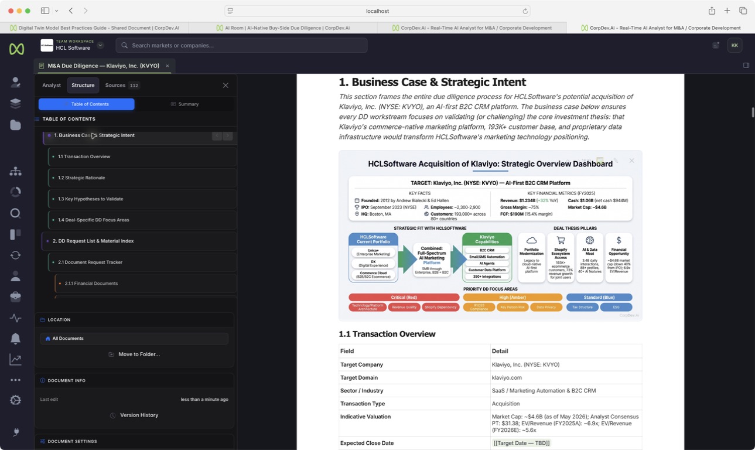Screen dimensions: 755x450
Task: Click the Expected Close Date placeholder cell
Action: pyautogui.click(x=566, y=443)
